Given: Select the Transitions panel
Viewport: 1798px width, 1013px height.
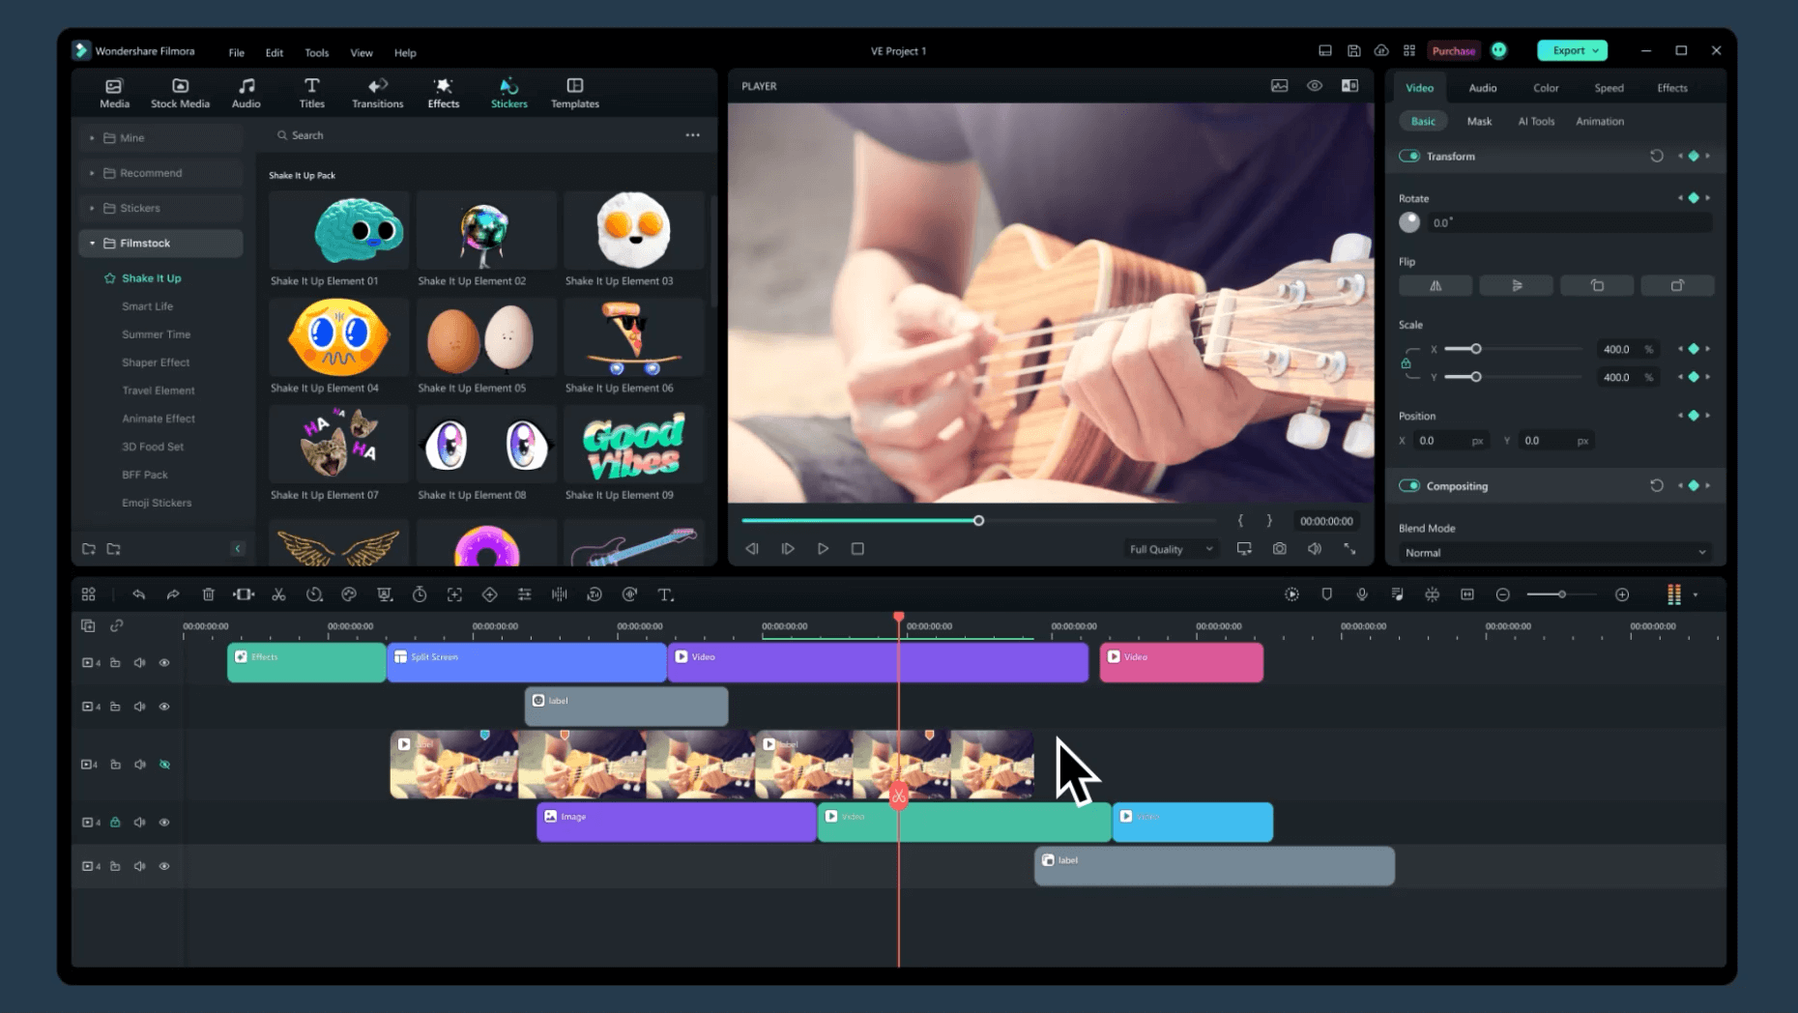Looking at the screenshot, I should 377,92.
